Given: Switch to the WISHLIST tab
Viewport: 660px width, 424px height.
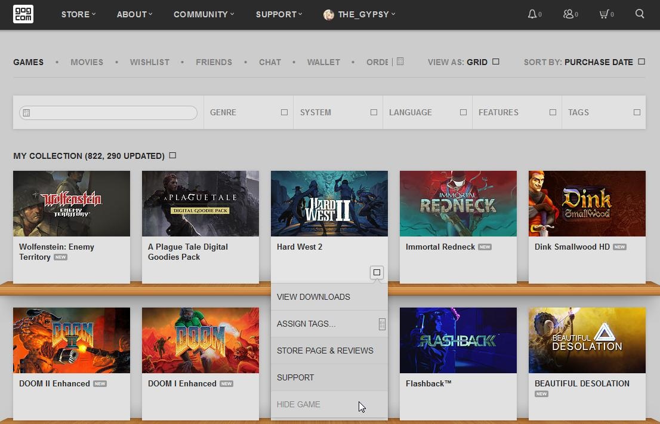Looking at the screenshot, I should [149, 62].
